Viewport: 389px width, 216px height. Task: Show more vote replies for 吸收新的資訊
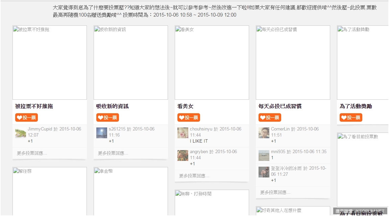[x=113, y=153]
